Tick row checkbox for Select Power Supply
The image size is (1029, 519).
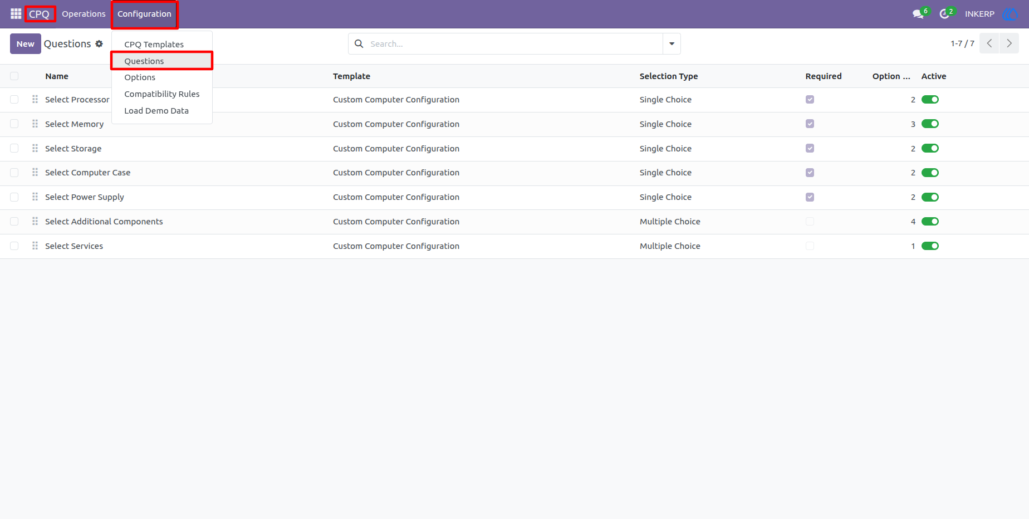[14, 197]
